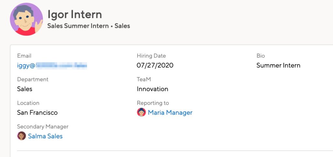333x157 pixels.
Task: Click the Reporting to field label
Action: click(153, 103)
